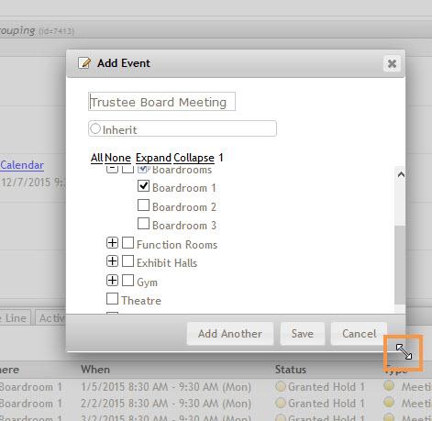Viewport: 432px width, 421px height.
Task: Select the Inherit radio button
Action: click(95, 128)
